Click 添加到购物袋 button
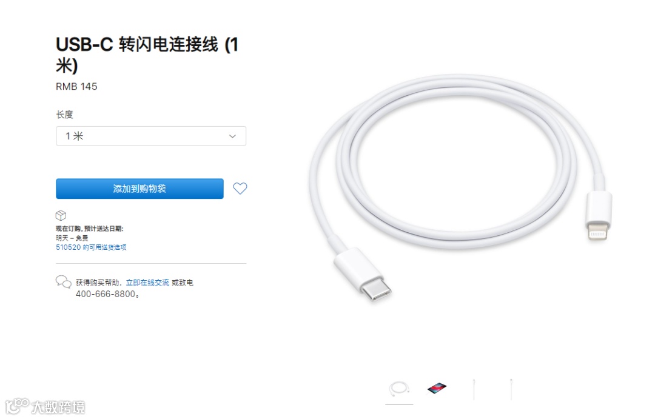This screenshot has width=655, height=419. (139, 189)
